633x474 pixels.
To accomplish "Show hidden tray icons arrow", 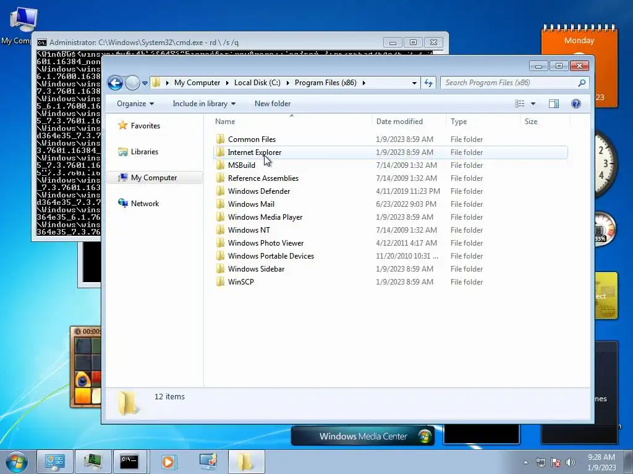I will pos(525,462).
